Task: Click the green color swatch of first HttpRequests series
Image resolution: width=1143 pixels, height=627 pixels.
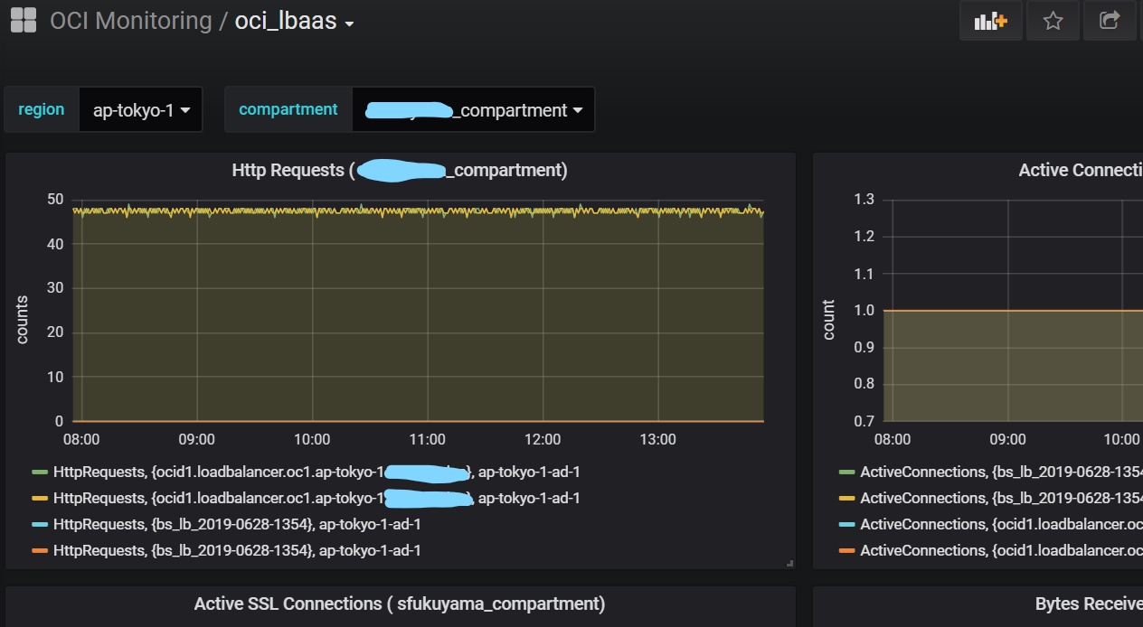Action: coord(39,472)
